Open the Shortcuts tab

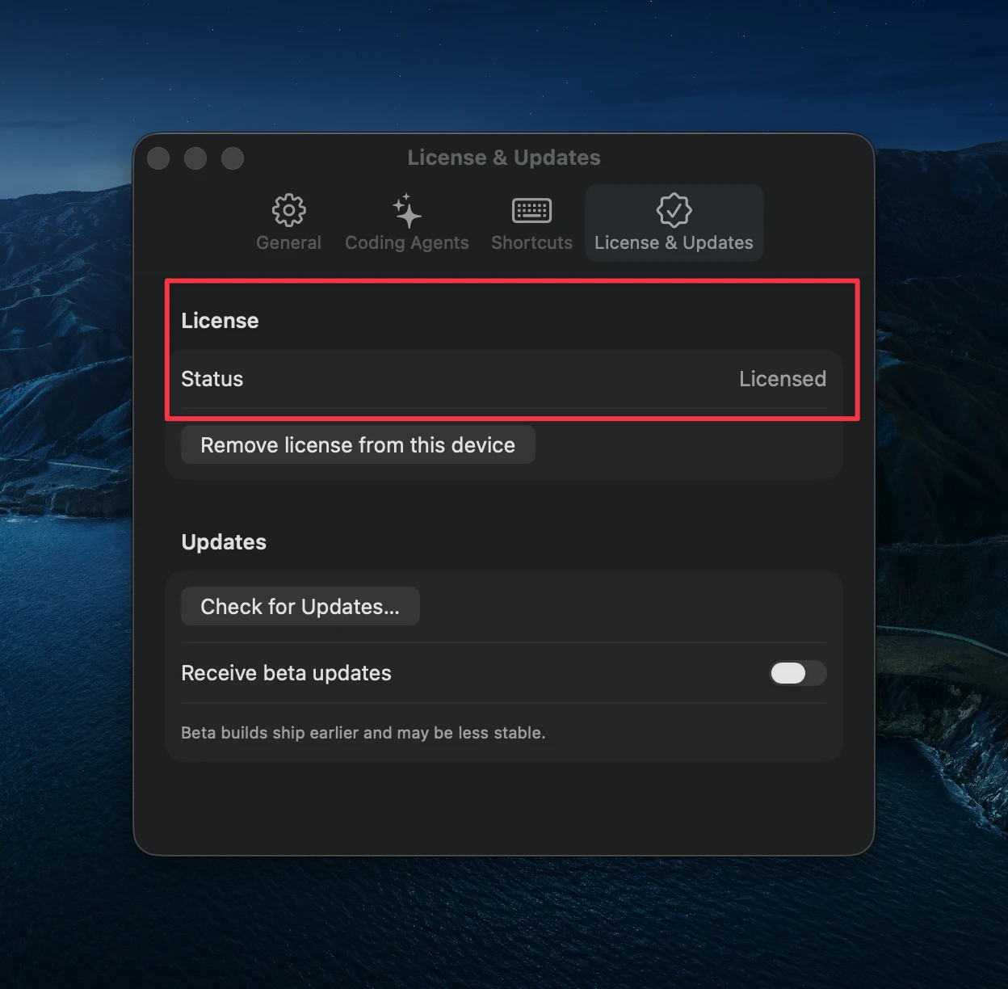(531, 223)
